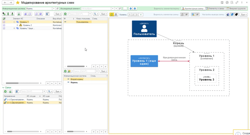Toggle the checkbox for Уровень 1 (еще... row
Viewport: 250px width, 135px height.
click(4, 28)
